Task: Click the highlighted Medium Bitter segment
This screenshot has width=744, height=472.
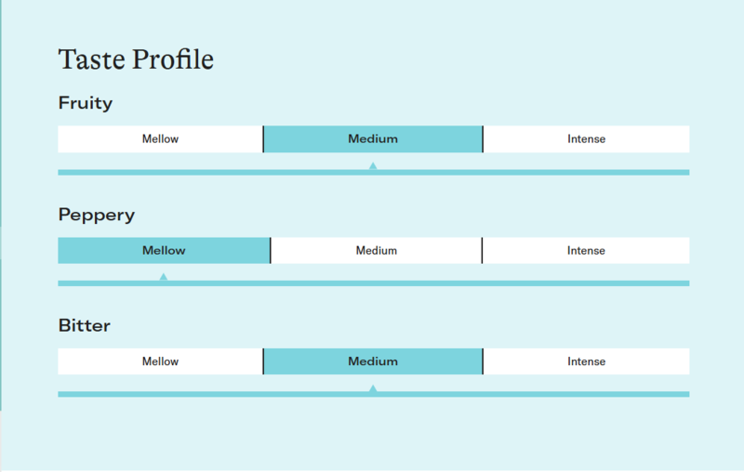Action: click(x=373, y=361)
